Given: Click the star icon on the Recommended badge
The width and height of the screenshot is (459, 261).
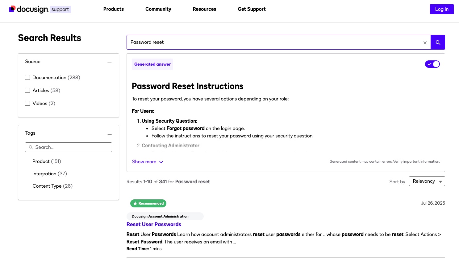Looking at the screenshot, I should pyautogui.click(x=135, y=203).
